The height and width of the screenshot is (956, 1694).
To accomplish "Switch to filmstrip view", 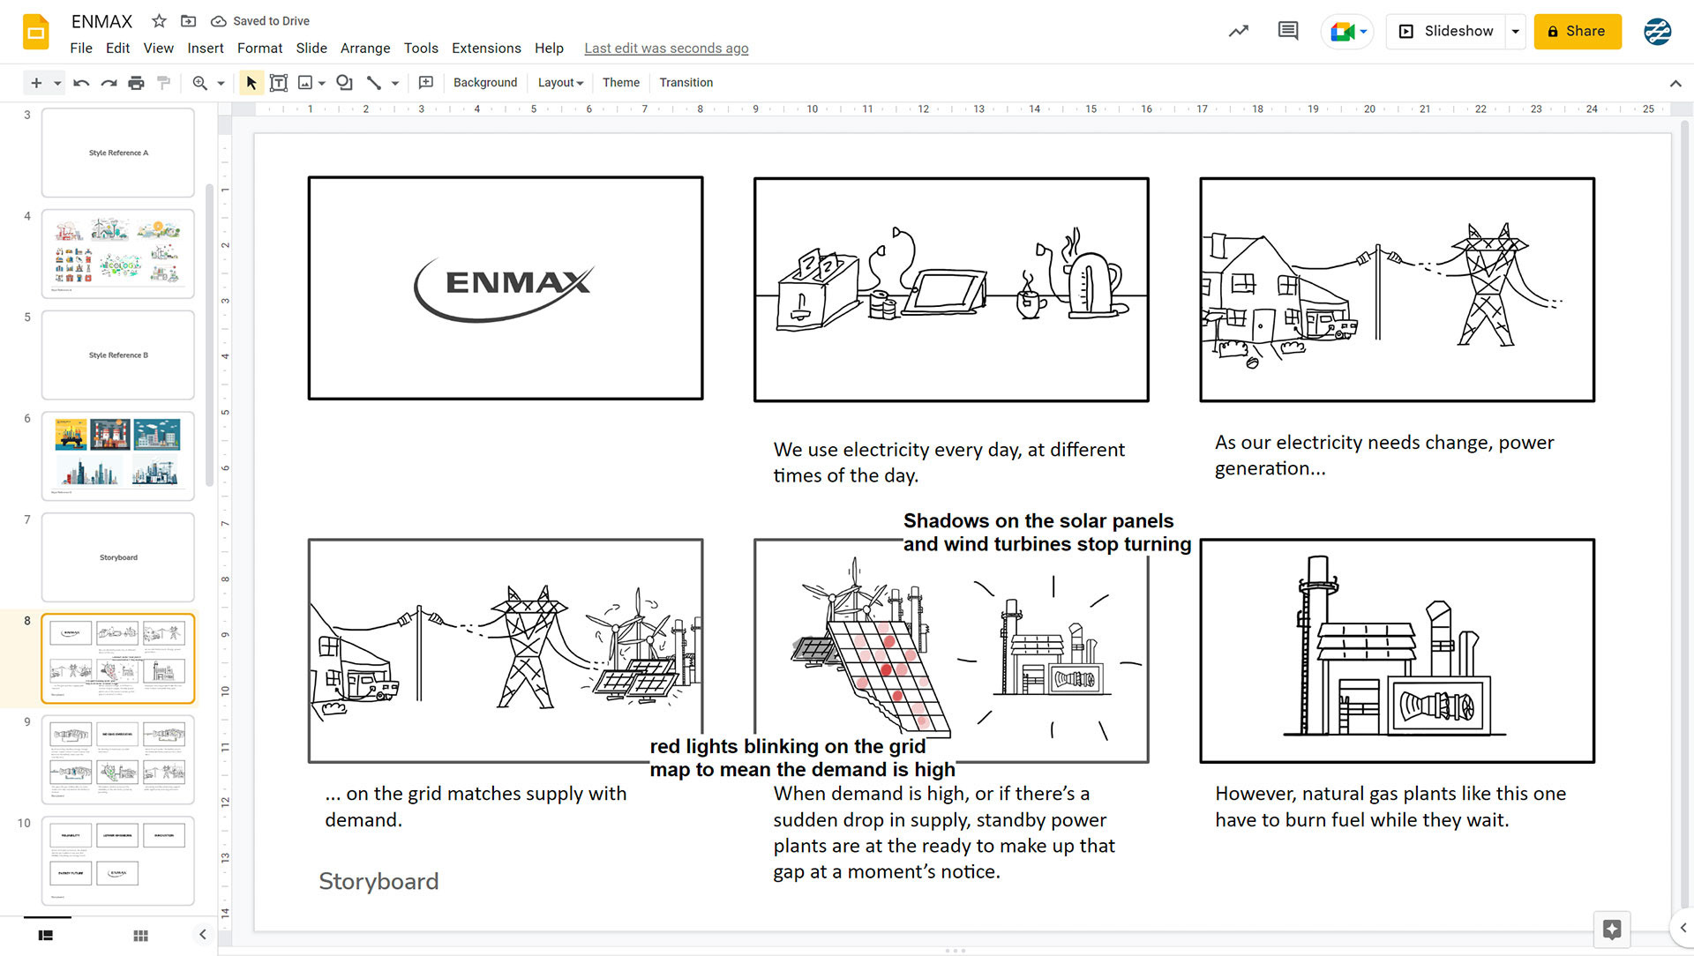I will click(x=46, y=935).
